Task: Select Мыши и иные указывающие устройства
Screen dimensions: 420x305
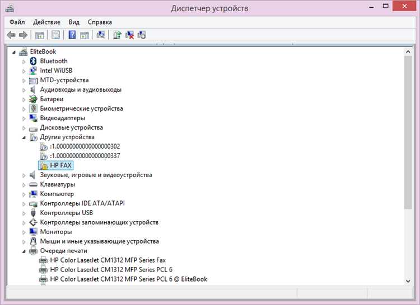Action: [99, 241]
